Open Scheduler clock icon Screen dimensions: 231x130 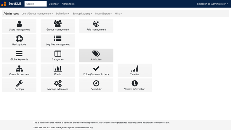tap(96, 83)
